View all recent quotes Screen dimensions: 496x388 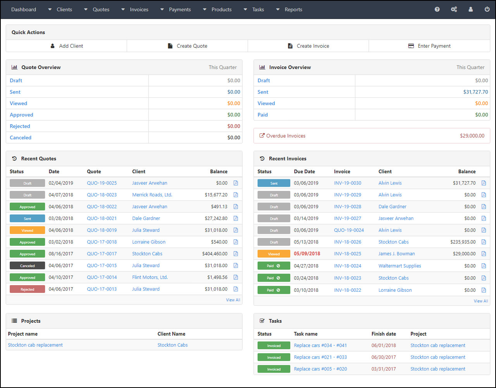click(233, 300)
